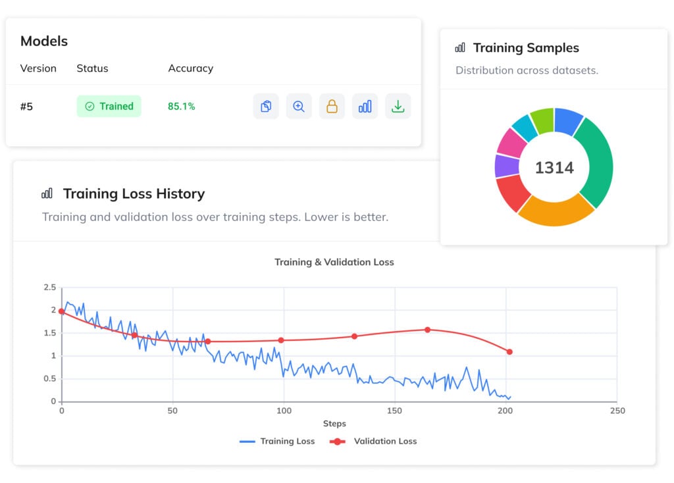The image size is (674, 483).
Task: Click the final validation loss data point
Action: 508,351
